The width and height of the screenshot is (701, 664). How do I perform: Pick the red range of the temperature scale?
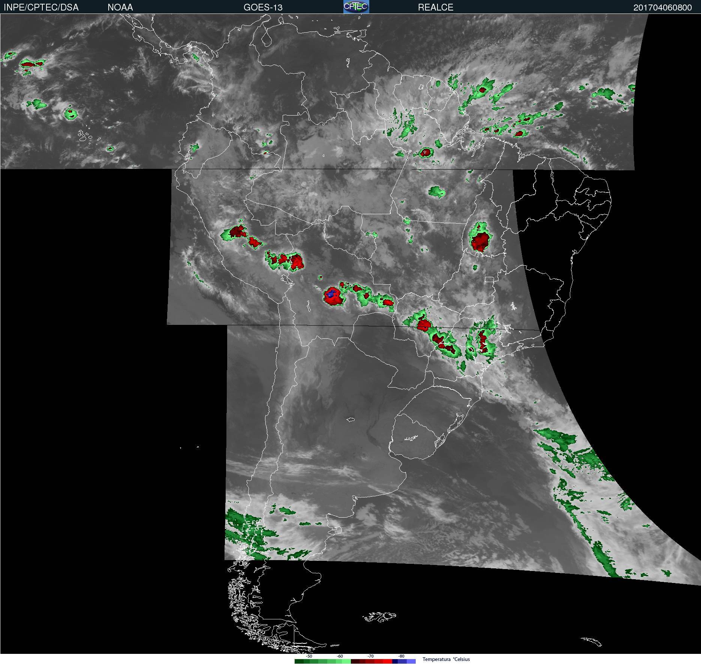click(372, 661)
